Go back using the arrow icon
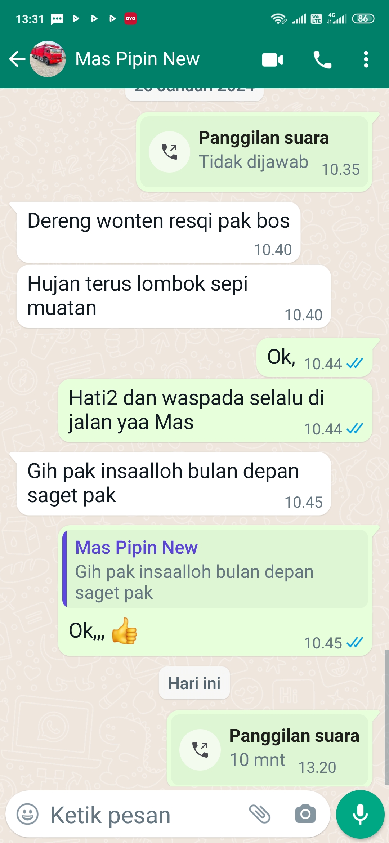This screenshot has height=843, width=389. click(17, 59)
